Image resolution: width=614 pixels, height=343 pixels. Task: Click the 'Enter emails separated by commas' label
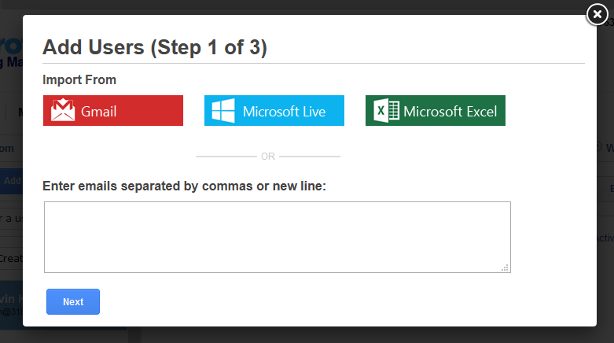point(184,186)
